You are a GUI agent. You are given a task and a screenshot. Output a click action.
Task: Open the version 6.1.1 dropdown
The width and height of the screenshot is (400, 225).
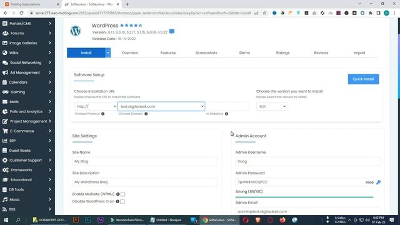pyautogui.click(x=271, y=106)
